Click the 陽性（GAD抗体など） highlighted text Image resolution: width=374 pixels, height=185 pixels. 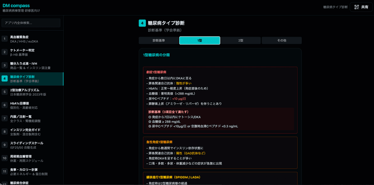pyautogui.click(x=191, y=153)
